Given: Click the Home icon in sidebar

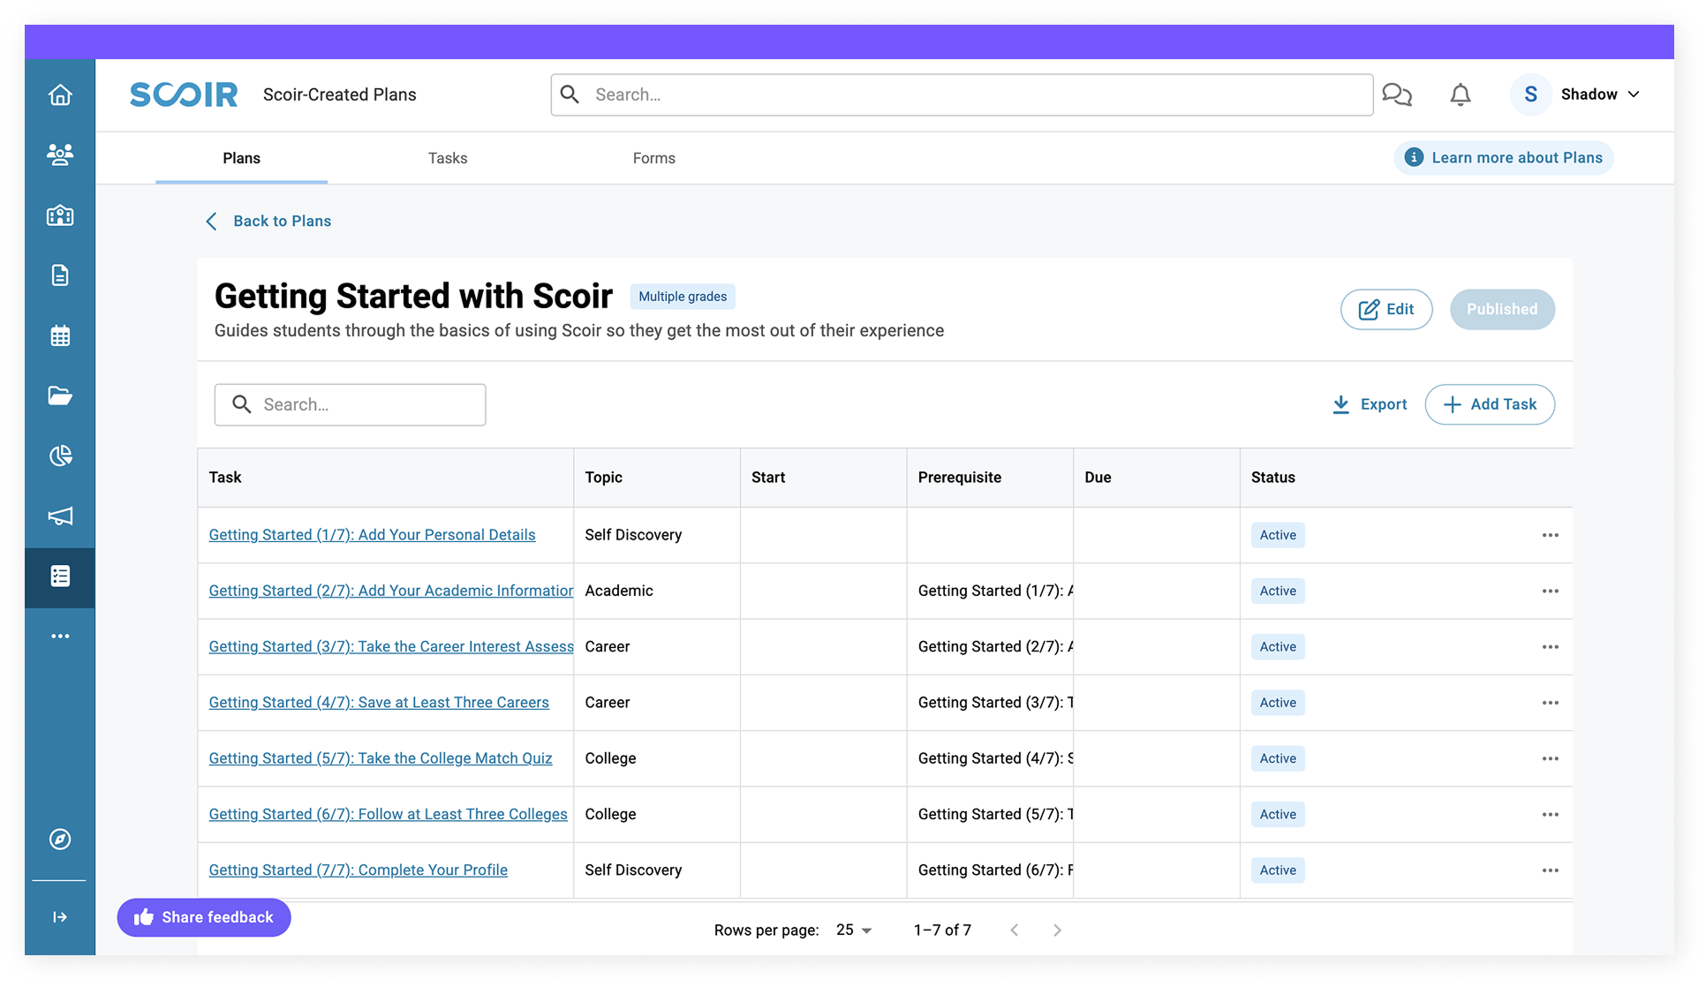Looking at the screenshot, I should pyautogui.click(x=60, y=94).
